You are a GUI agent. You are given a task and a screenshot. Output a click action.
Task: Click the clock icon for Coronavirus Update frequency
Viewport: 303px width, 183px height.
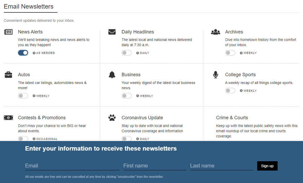tap(137, 139)
